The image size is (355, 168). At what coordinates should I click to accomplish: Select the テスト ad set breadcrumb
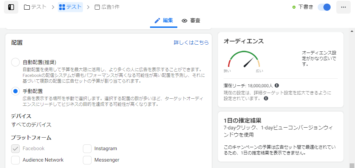click(70, 7)
